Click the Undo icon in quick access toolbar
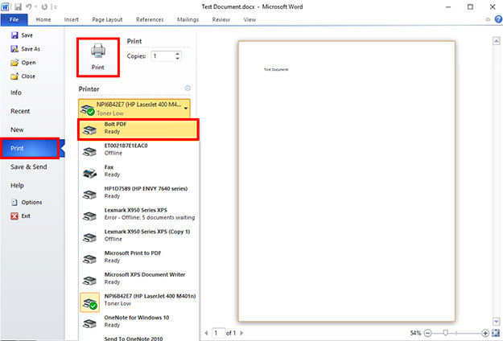 click(29, 6)
